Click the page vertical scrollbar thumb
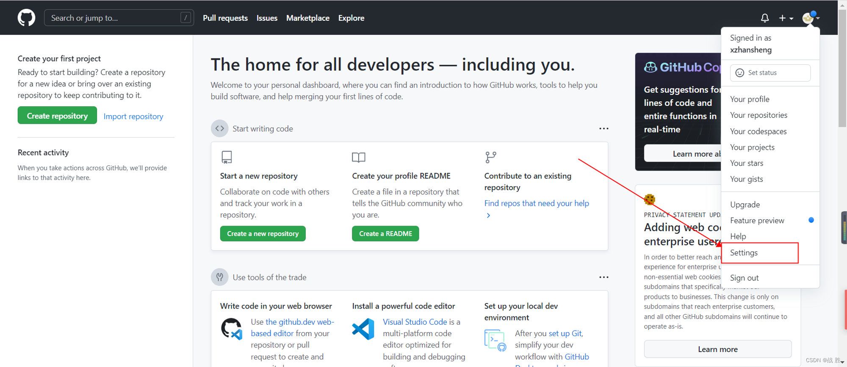 (x=842, y=68)
